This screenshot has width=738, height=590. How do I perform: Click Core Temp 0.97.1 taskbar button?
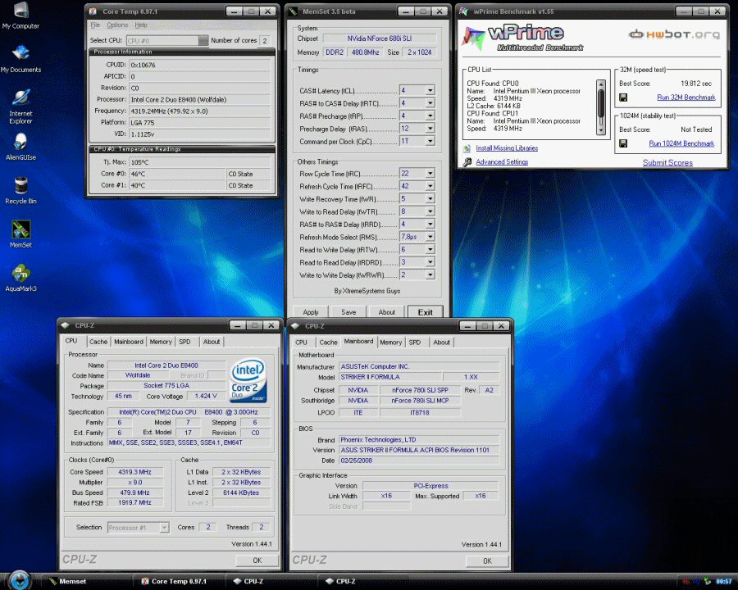pyautogui.click(x=180, y=582)
